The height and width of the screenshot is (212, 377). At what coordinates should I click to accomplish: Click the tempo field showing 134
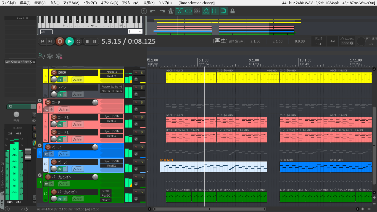click(x=318, y=41)
